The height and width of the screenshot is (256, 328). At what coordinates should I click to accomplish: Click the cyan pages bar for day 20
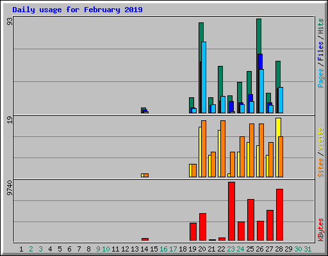coord(204,77)
